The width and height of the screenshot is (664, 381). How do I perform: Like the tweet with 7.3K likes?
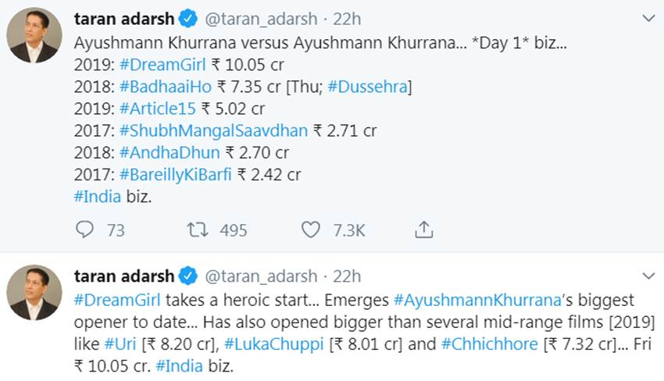311,230
